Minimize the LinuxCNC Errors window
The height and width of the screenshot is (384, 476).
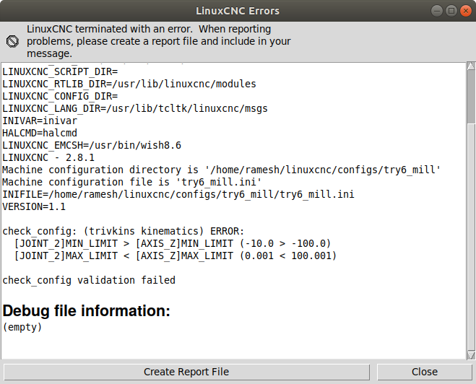[437, 12]
